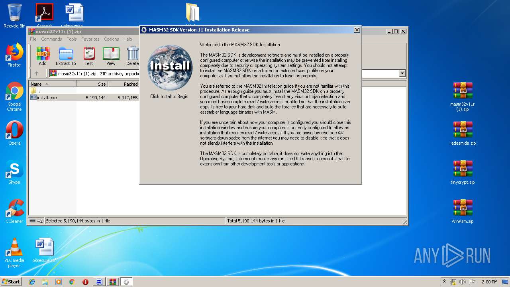Sort by the Size column header
The width and height of the screenshot is (510, 287).
click(x=92, y=84)
